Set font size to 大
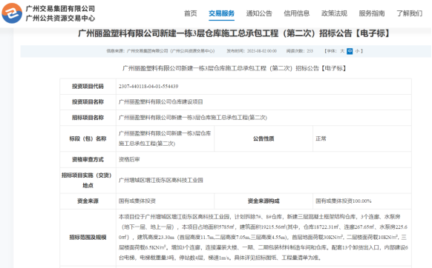Screen dimensions: 432x268 tap(342, 51)
